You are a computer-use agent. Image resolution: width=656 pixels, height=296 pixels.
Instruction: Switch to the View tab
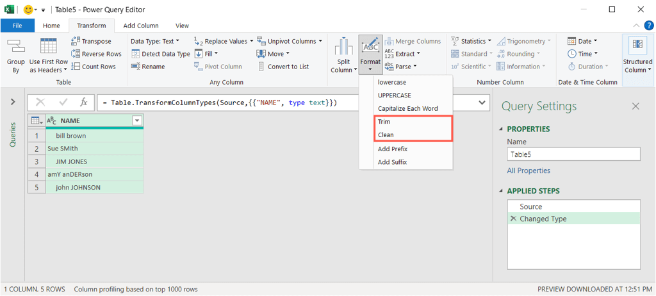point(182,26)
